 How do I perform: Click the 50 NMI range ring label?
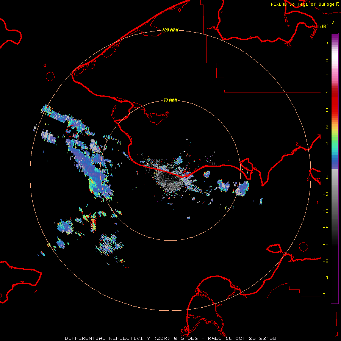click(x=170, y=100)
